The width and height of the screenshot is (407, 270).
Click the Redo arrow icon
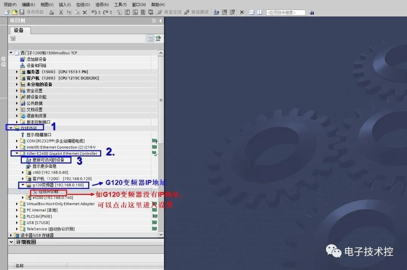[x=106, y=12]
